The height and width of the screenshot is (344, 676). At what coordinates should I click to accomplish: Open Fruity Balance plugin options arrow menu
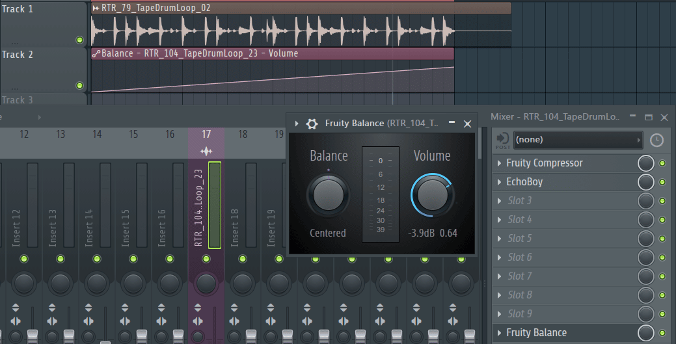(x=297, y=124)
